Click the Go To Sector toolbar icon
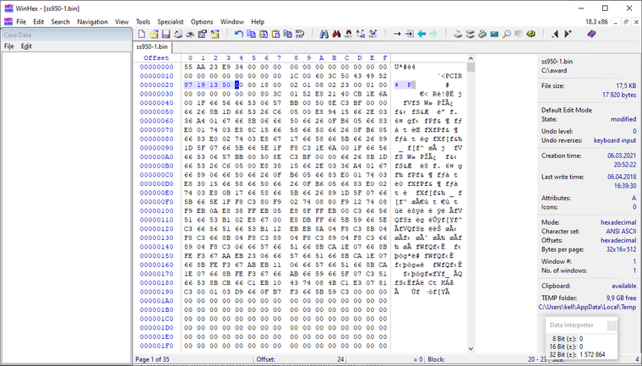This screenshot has height=366, width=642. point(409,34)
